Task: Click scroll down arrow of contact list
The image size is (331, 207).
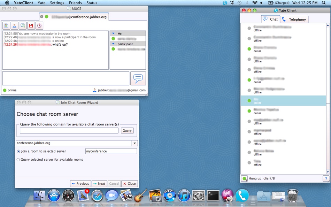Action: (x=328, y=172)
